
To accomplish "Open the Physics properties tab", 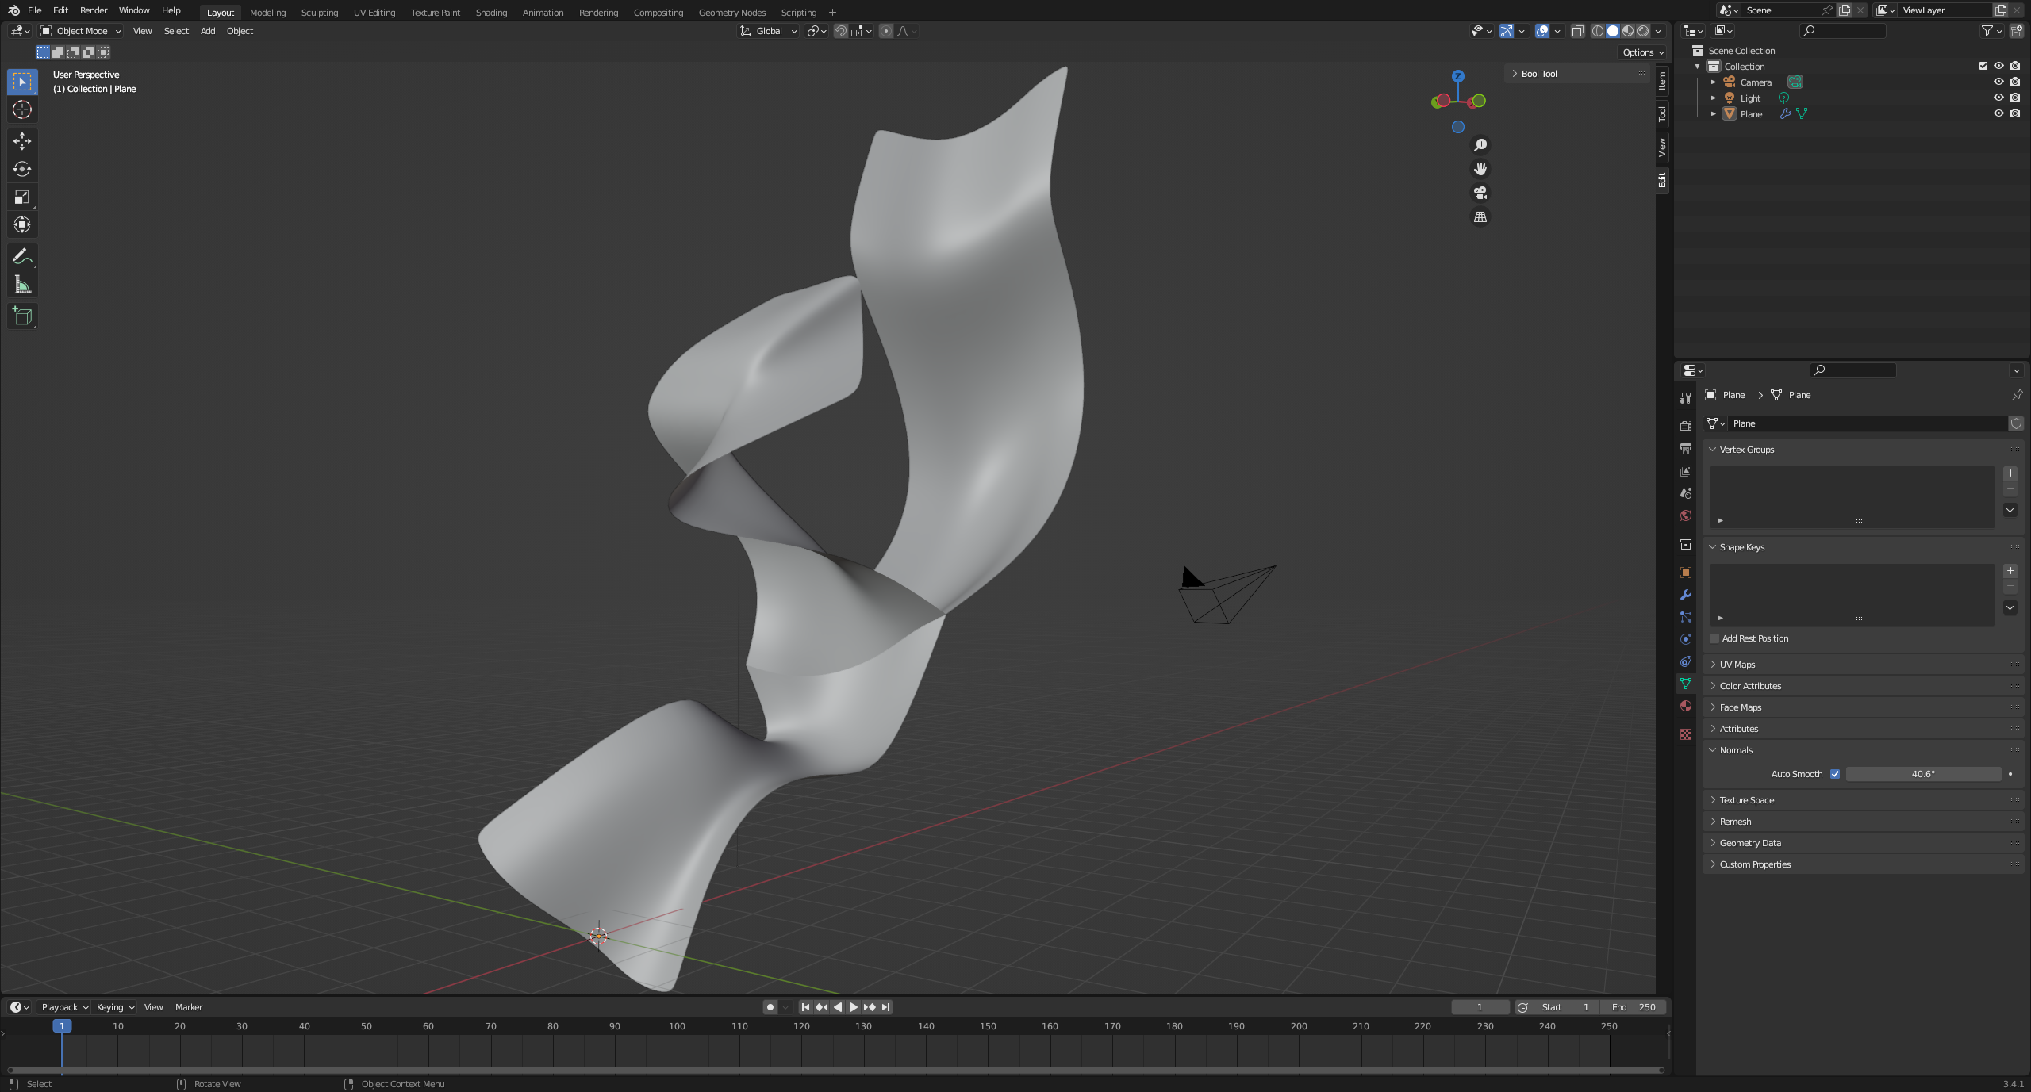I will coord(1686,639).
